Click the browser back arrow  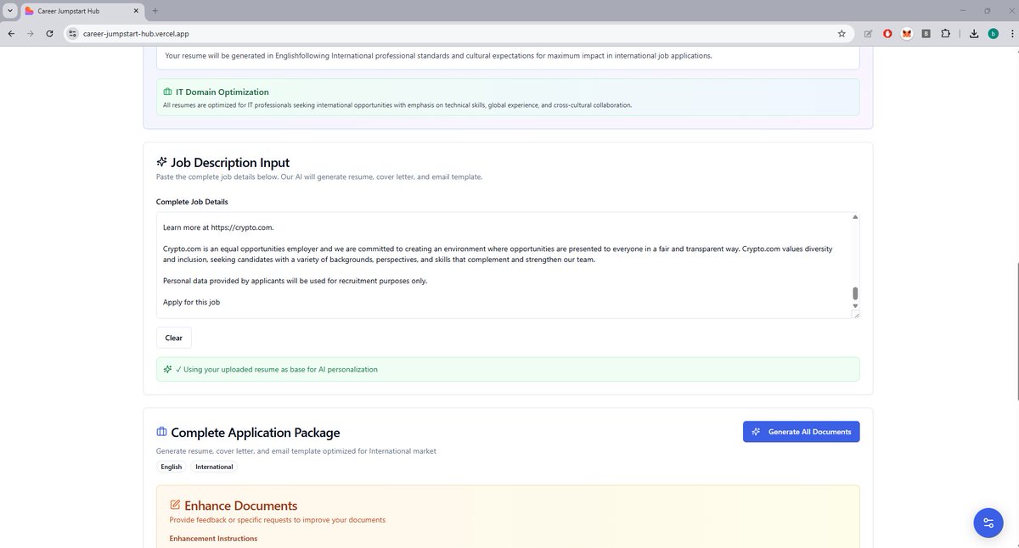10,33
